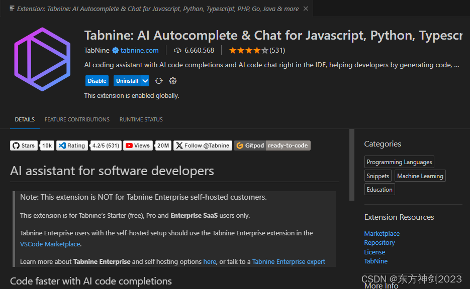Click the GitHub Stars 10k badge
The image size is (470, 289).
coord(31,146)
